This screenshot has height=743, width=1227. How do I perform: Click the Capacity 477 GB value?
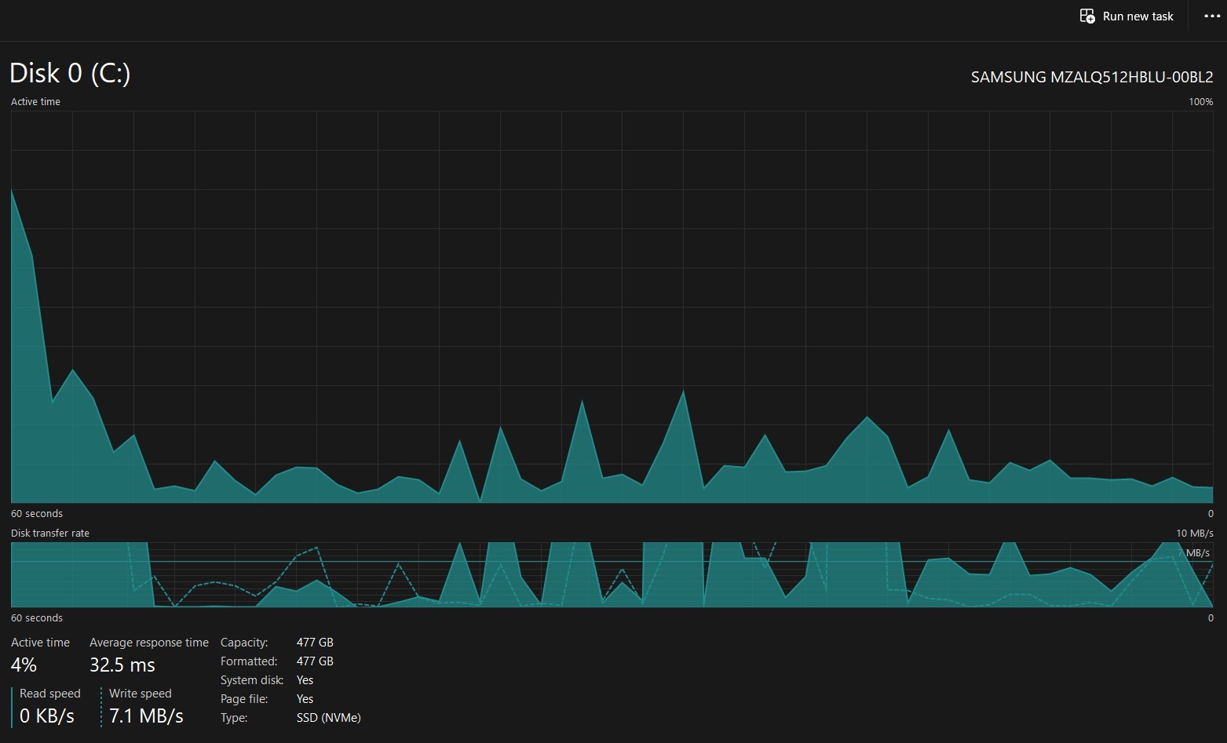click(315, 643)
